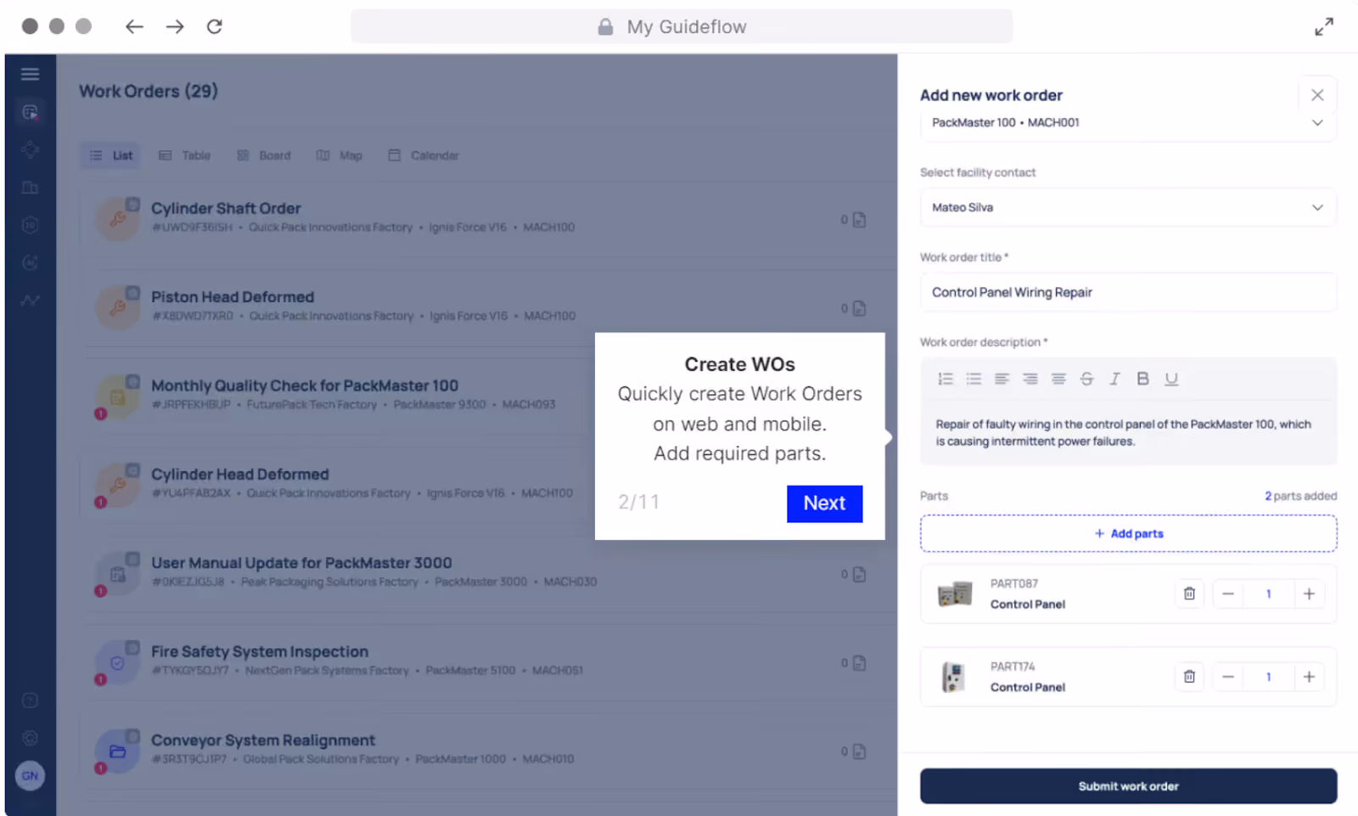Toggle strikethrough formatting

pyautogui.click(x=1086, y=379)
